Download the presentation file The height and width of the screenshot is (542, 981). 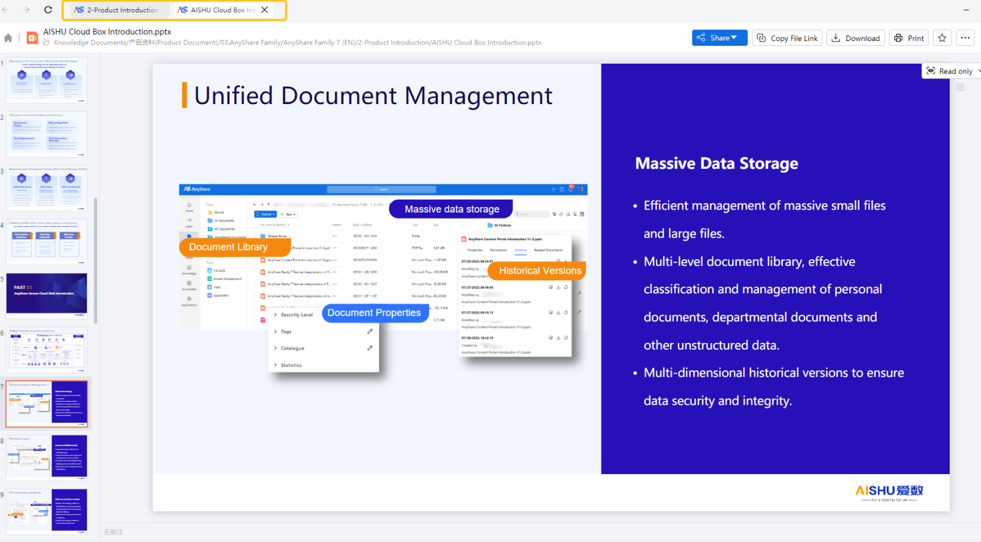(855, 38)
